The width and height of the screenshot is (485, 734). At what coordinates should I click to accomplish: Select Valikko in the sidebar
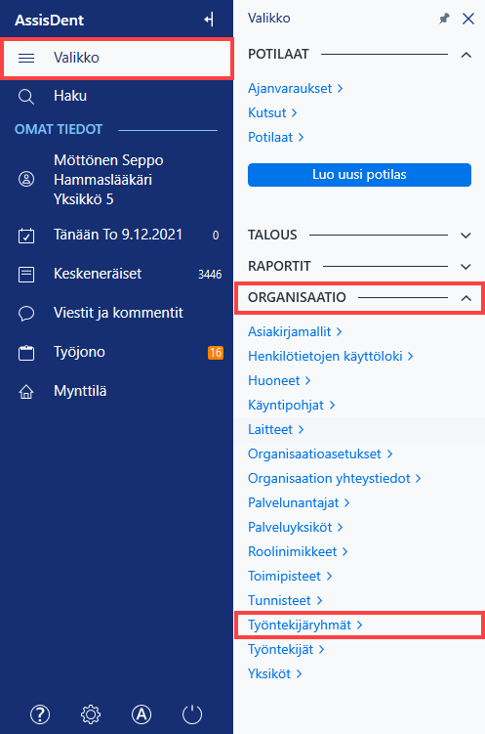pos(117,58)
